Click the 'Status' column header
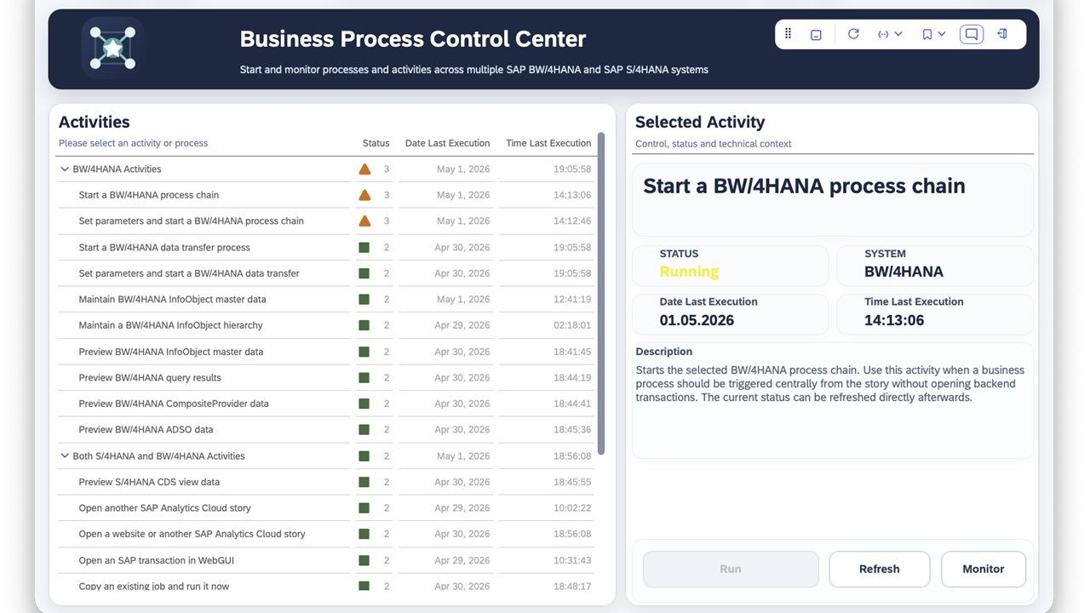 (x=376, y=143)
